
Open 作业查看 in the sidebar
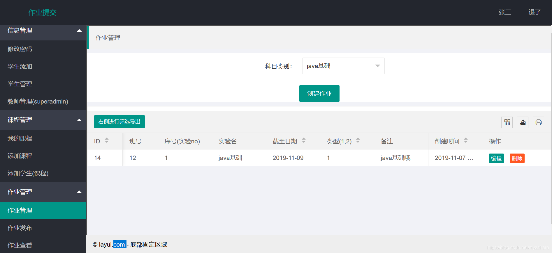click(x=43, y=245)
